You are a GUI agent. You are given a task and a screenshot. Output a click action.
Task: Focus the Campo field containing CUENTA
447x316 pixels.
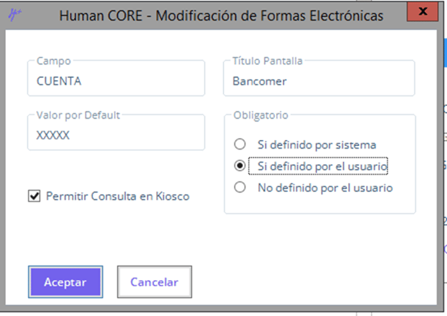(115, 81)
